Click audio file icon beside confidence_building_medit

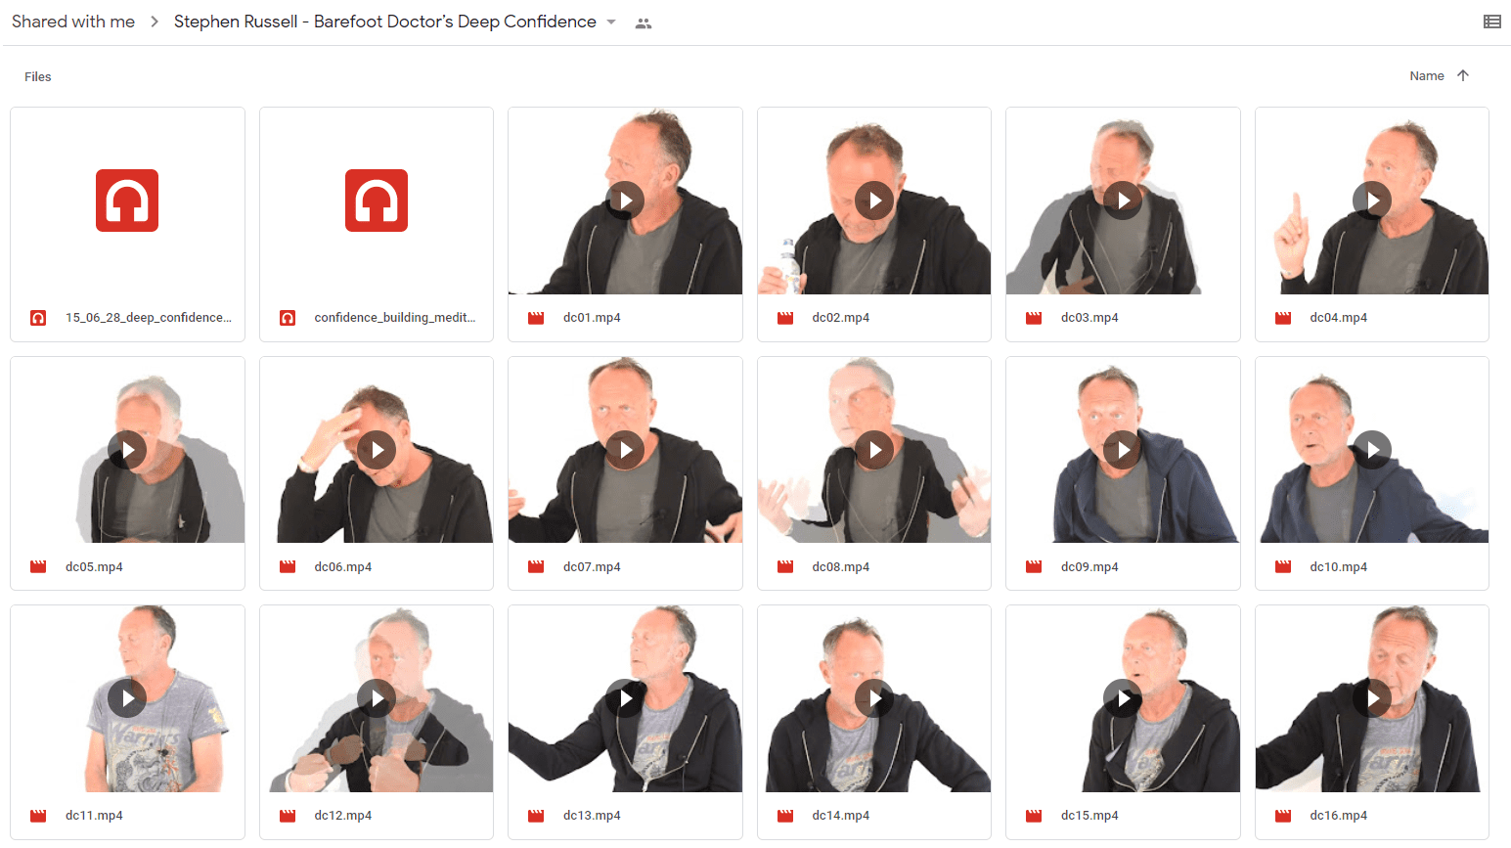(288, 318)
